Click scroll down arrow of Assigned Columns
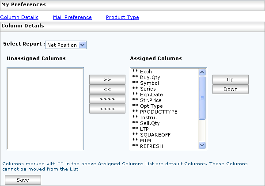Image resolution: width=265 pixels, height=186 pixels. [x=202, y=145]
